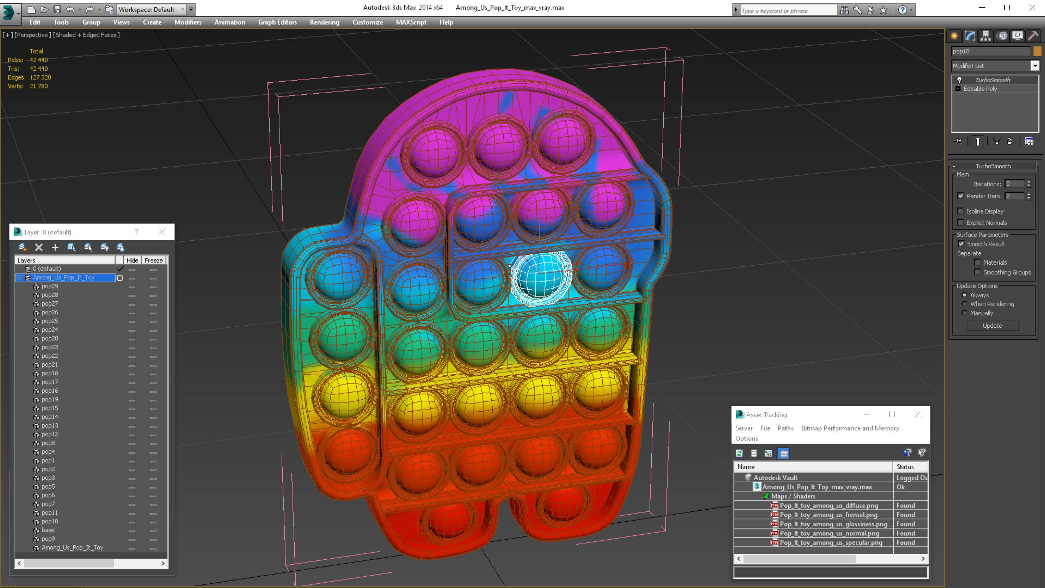This screenshot has width=1045, height=588.
Task: Click Refresh icon in Asset Tracking
Action: coord(739,453)
